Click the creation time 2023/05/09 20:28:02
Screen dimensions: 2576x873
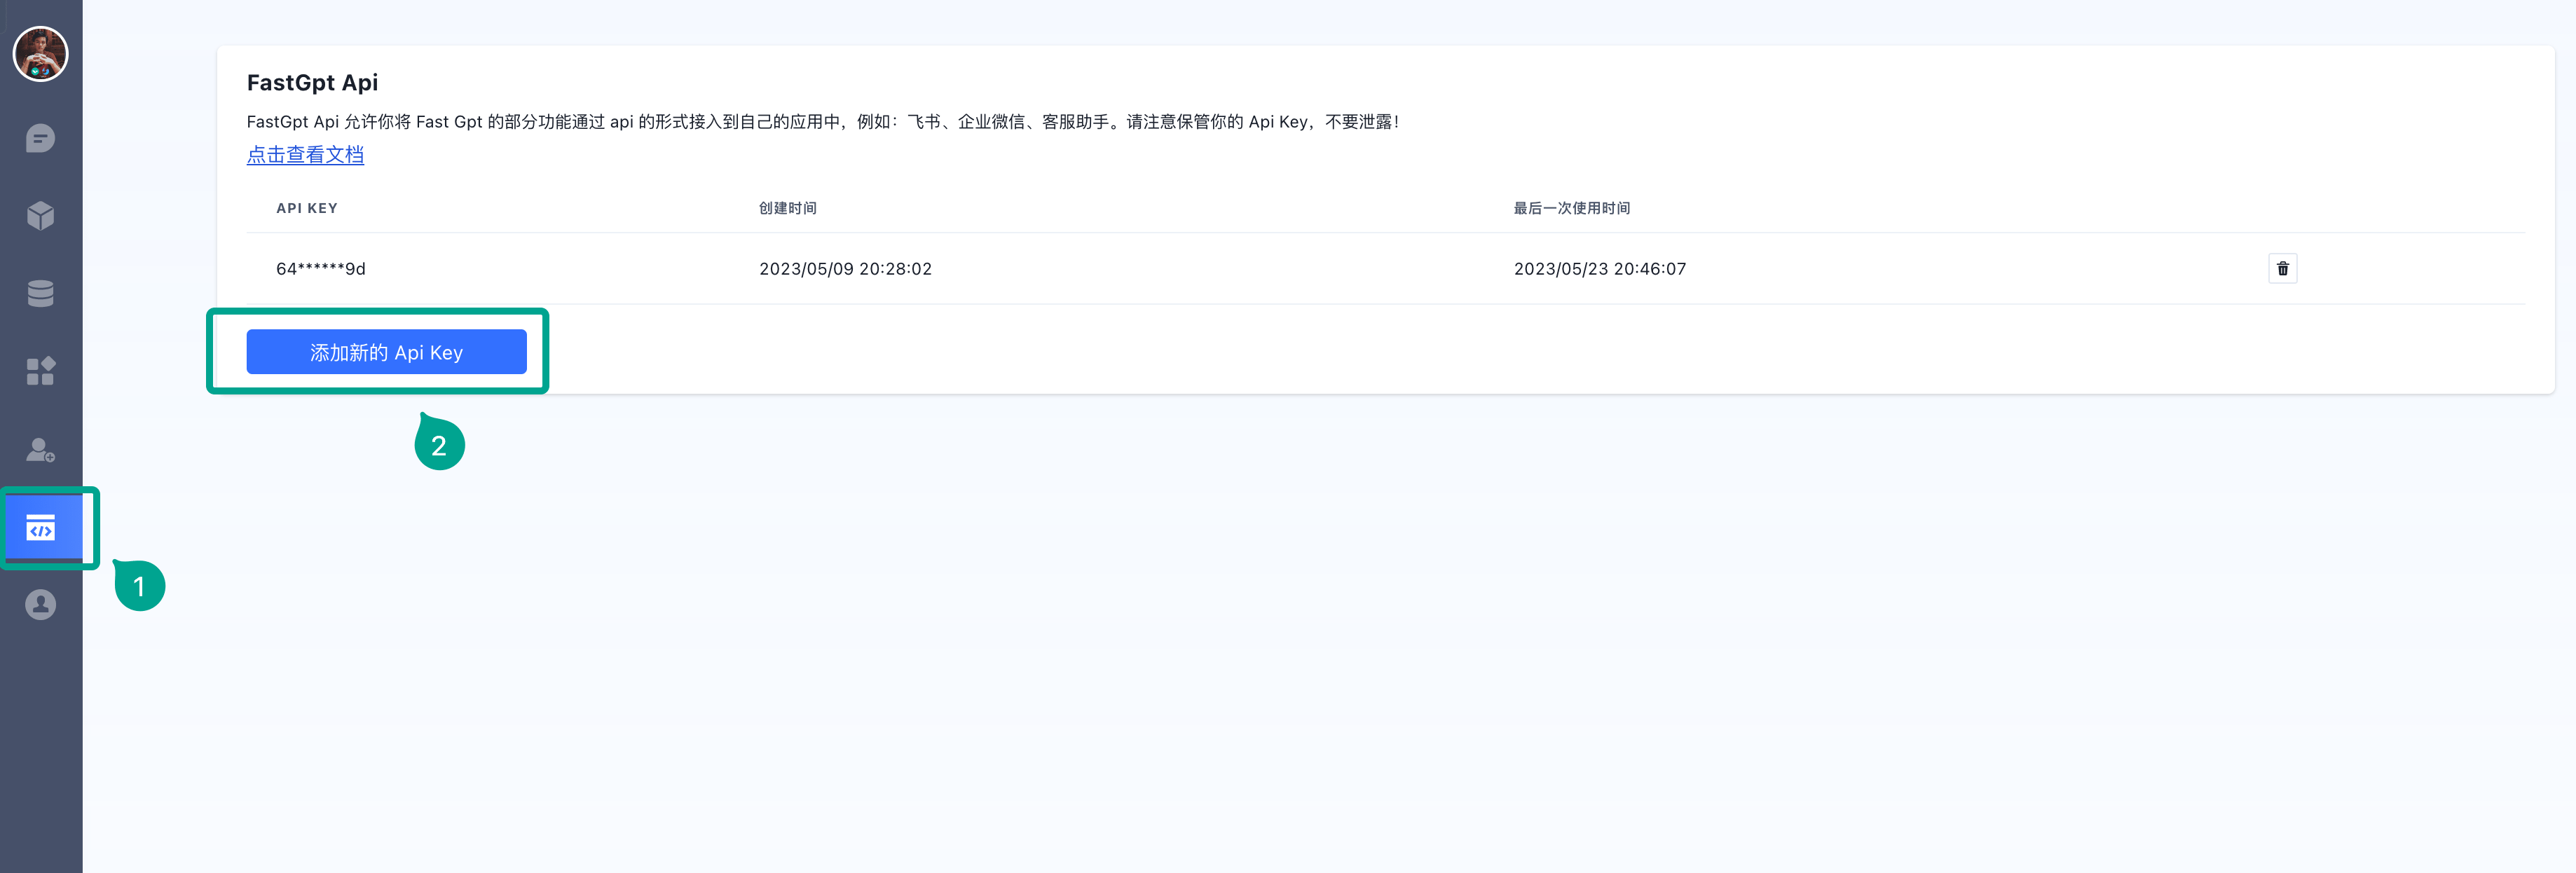coord(845,269)
